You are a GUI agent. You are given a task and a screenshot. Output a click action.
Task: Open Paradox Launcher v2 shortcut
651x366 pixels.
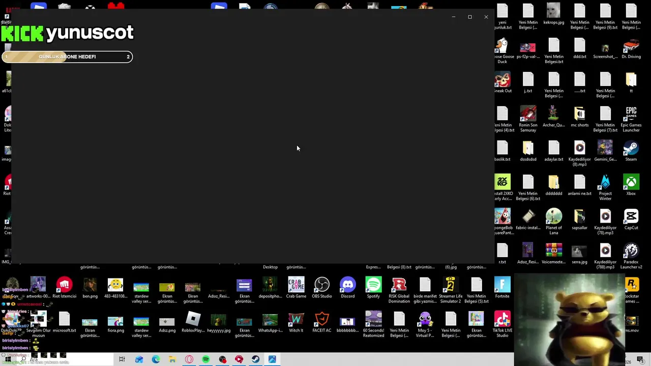tap(631, 256)
